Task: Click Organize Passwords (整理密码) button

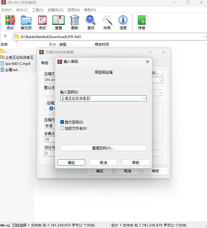Action: (103, 148)
